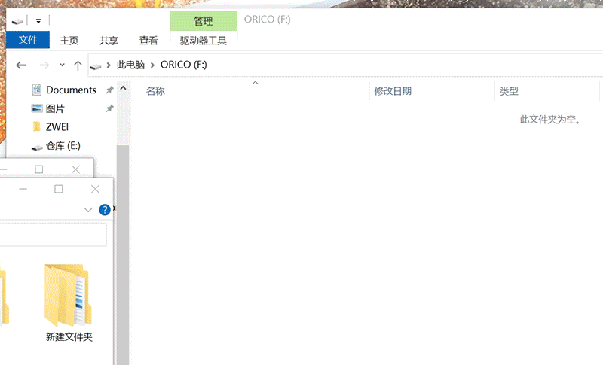
Task: Click the drive icon in address bar
Action: [96, 66]
